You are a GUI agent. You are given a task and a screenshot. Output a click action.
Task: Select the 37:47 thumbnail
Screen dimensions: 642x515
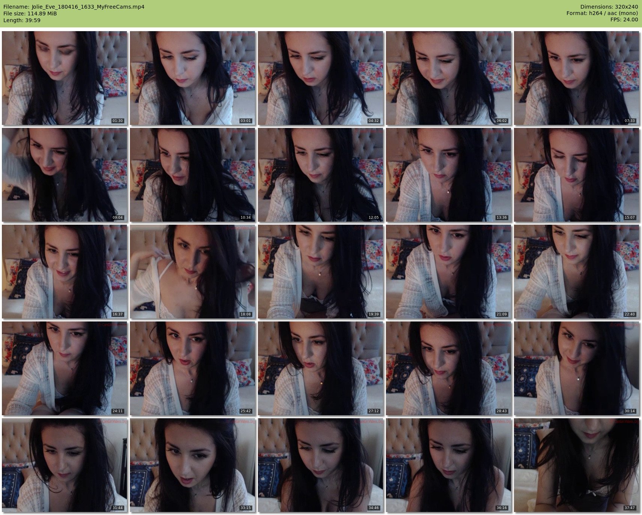click(x=577, y=465)
